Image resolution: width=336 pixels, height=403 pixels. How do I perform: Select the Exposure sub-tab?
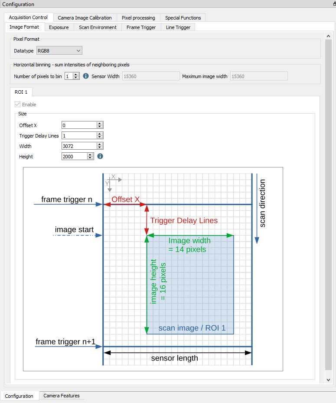59,27
